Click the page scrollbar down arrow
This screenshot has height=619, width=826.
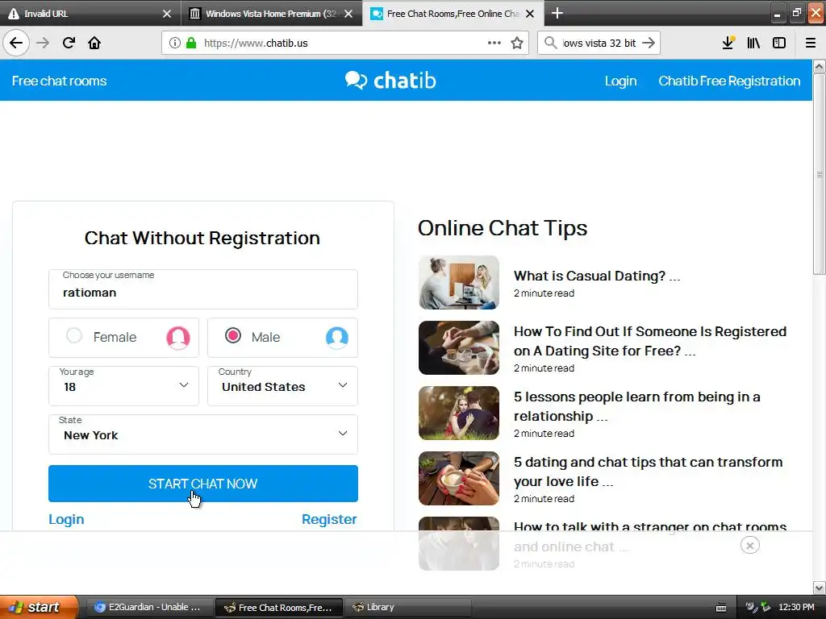820,588
